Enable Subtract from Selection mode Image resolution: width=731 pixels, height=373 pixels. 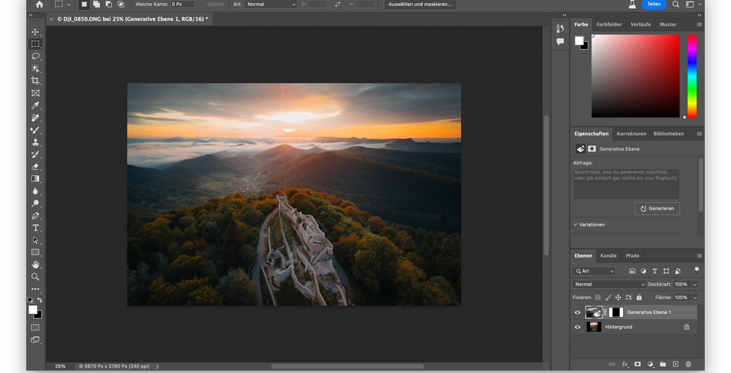coord(109,4)
